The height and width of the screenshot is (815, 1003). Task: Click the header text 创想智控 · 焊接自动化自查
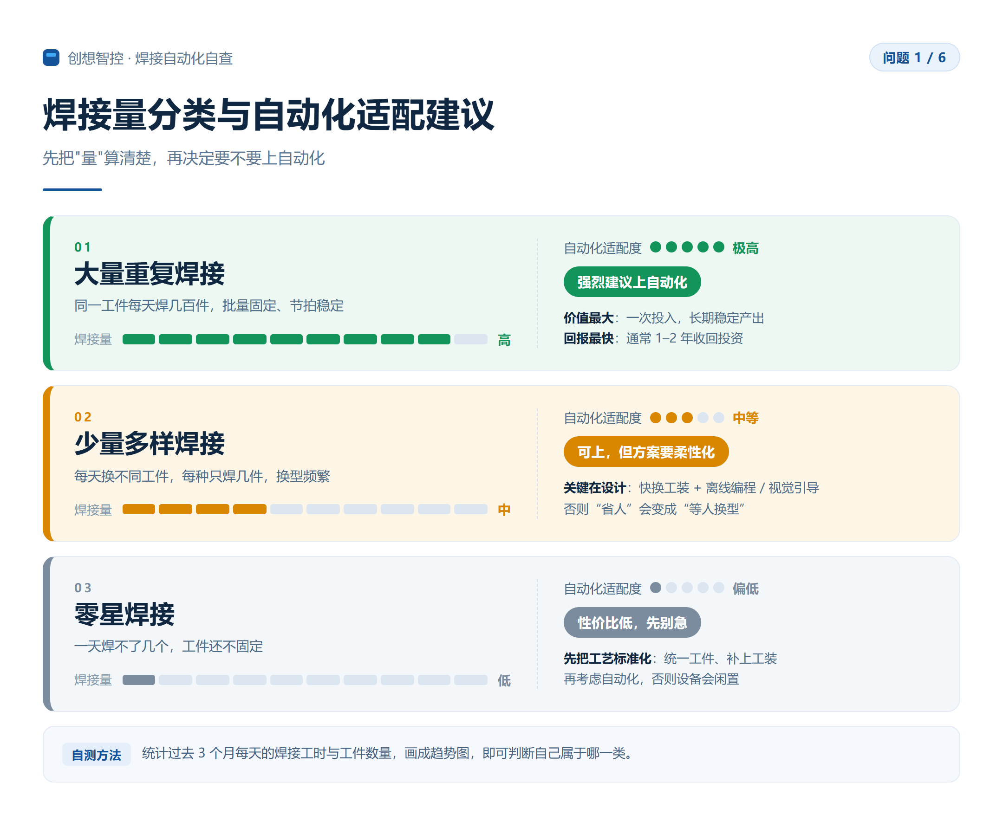(150, 58)
